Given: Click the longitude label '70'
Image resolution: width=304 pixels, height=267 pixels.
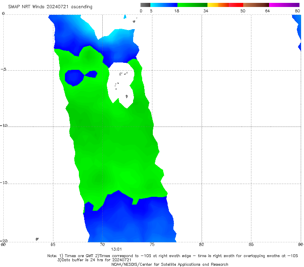Looking at the screenshot, I should pos(102,244).
